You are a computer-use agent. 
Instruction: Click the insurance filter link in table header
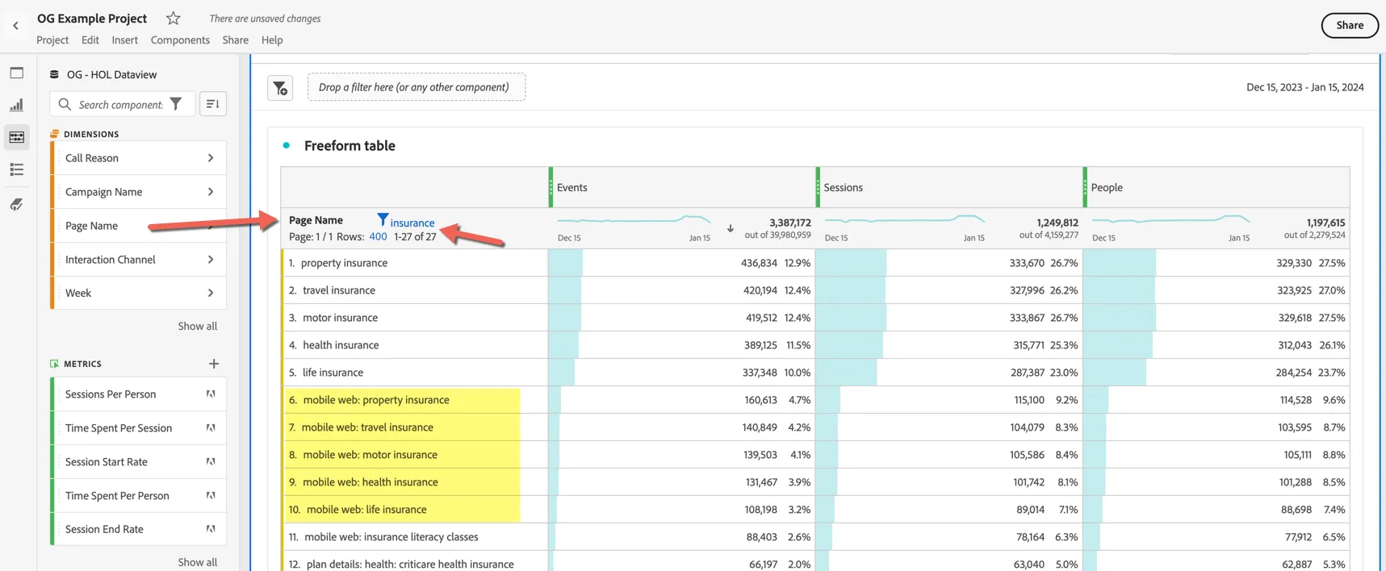412,223
